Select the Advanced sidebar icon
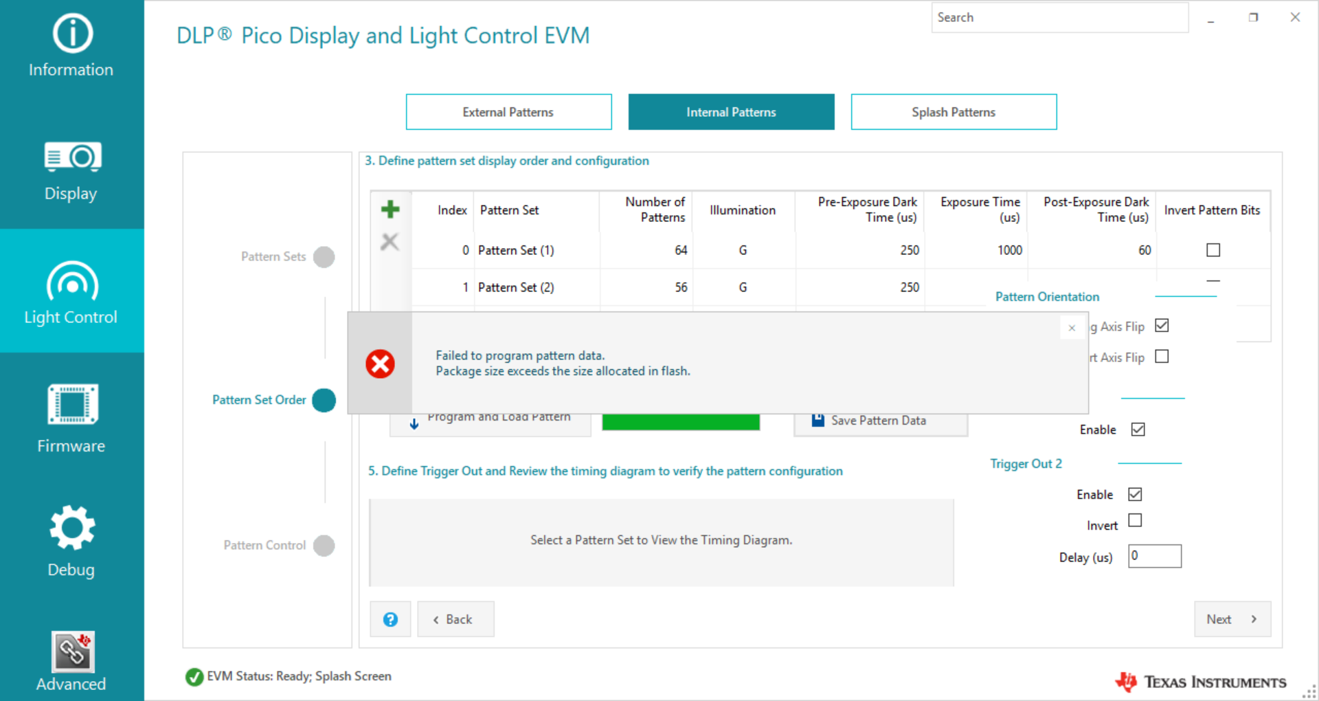Viewport: 1319px width, 701px height. [x=71, y=656]
